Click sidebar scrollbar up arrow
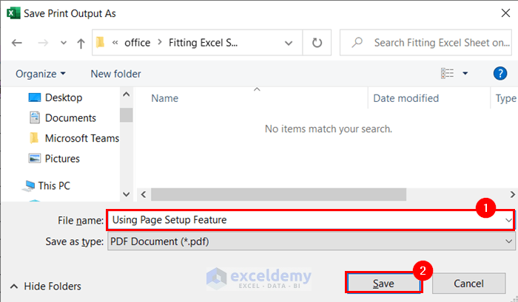 point(127,95)
